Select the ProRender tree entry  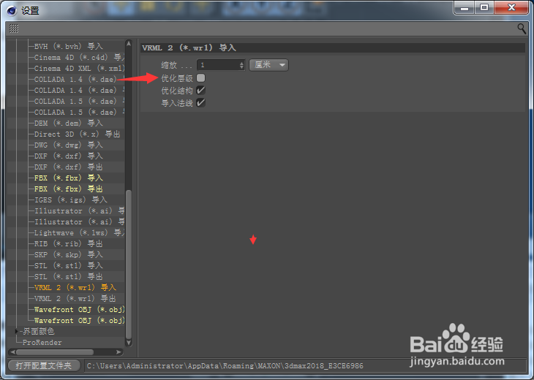(x=42, y=342)
